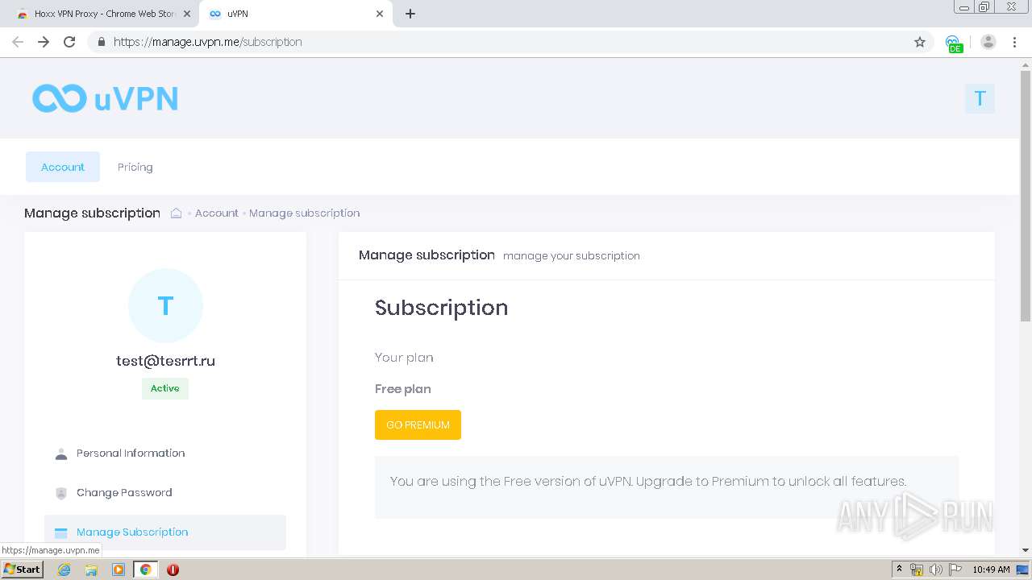1032x580 pixels.
Task: Open the media player taskbar icon
Action: 119,570
